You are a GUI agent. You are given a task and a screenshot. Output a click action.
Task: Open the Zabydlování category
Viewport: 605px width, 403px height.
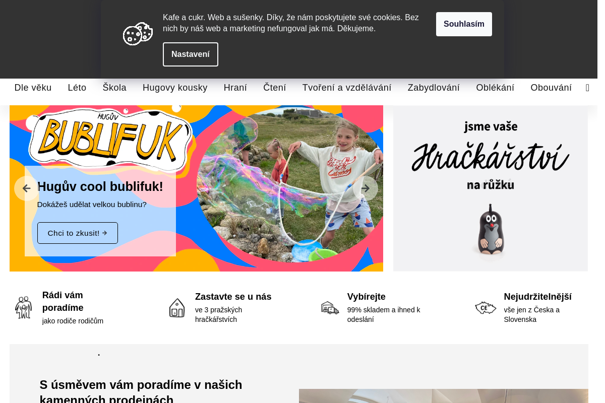tap(434, 88)
